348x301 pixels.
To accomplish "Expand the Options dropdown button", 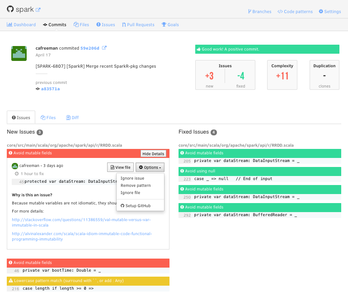I will point(150,167).
